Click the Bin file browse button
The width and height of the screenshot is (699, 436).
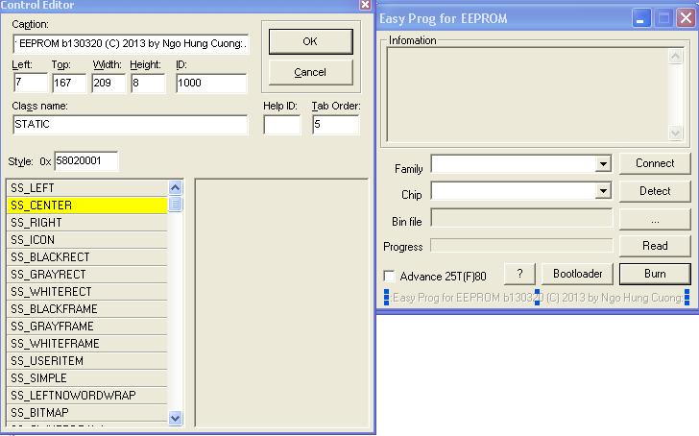click(655, 219)
